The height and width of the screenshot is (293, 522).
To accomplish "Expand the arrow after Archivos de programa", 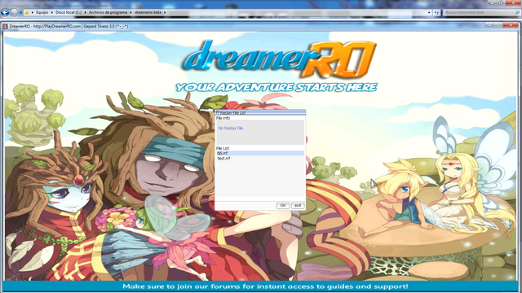I will pos(130,13).
